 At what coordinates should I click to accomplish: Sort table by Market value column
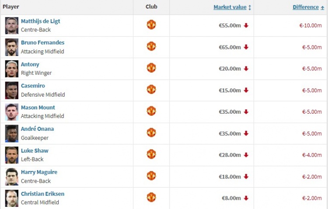click(x=230, y=7)
